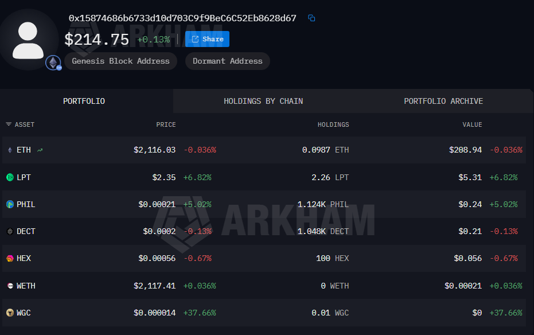The height and width of the screenshot is (335, 534).
Task: Click the ETH token icon
Action: pos(10,150)
